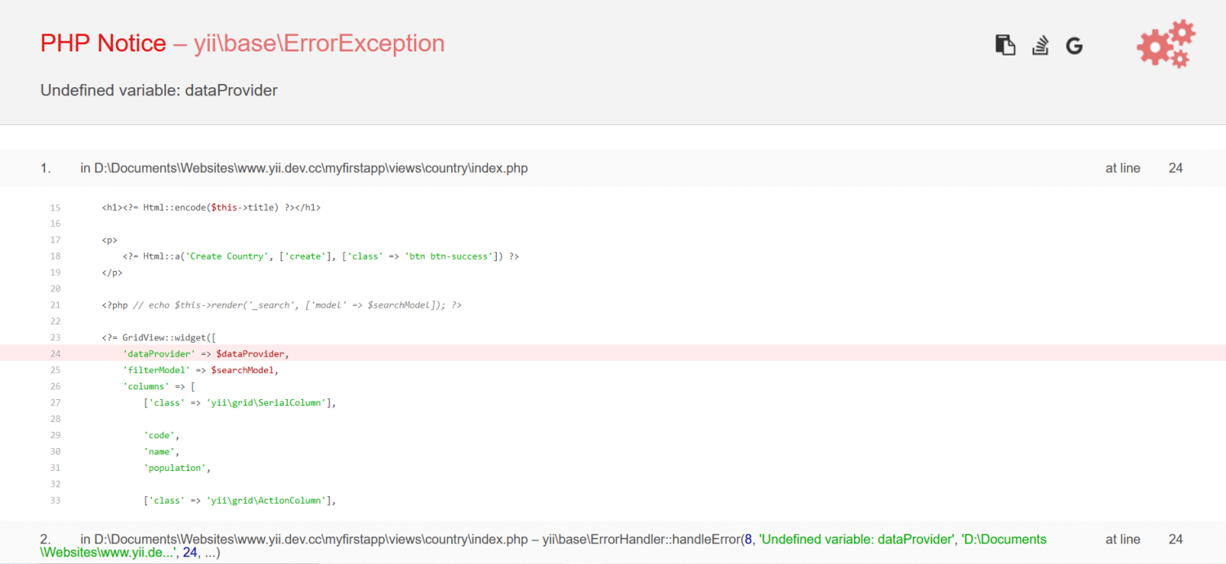Open Yii homepage via the gears logo

[x=1165, y=43]
